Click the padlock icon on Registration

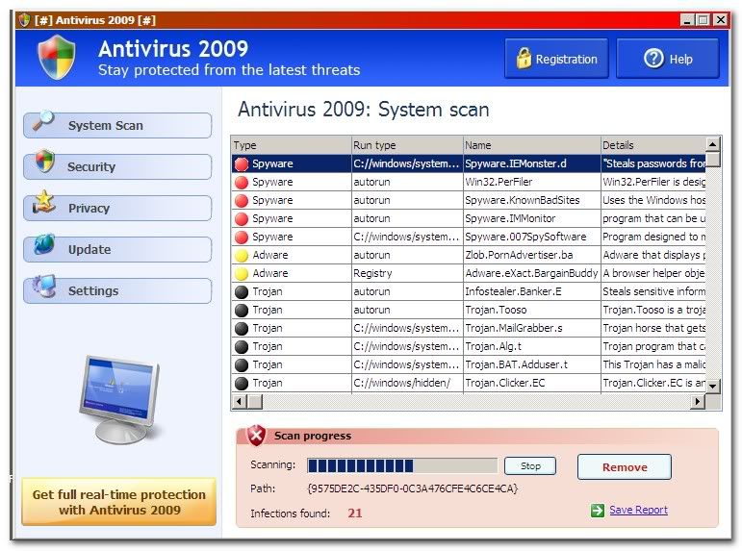524,59
